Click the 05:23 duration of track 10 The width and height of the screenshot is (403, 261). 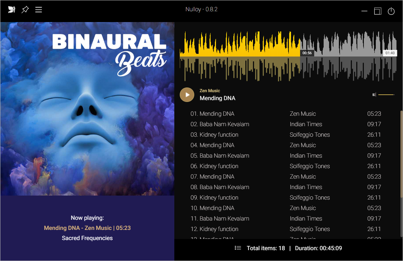point(374,208)
